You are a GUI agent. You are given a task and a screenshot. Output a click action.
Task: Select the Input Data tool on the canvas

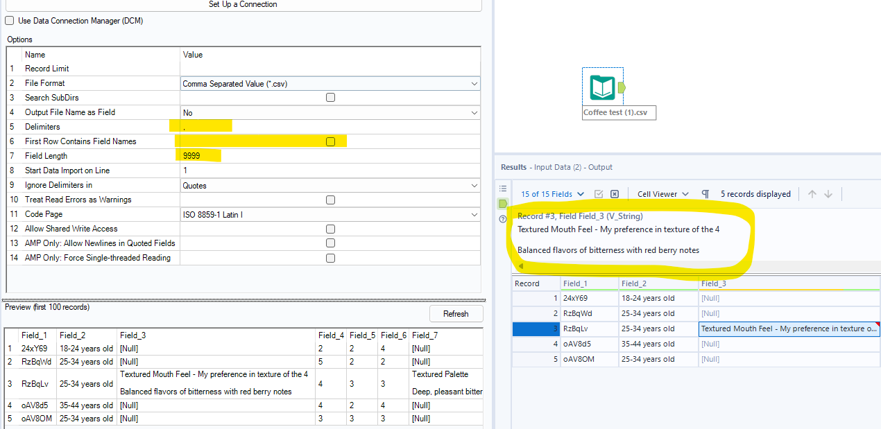click(x=602, y=87)
